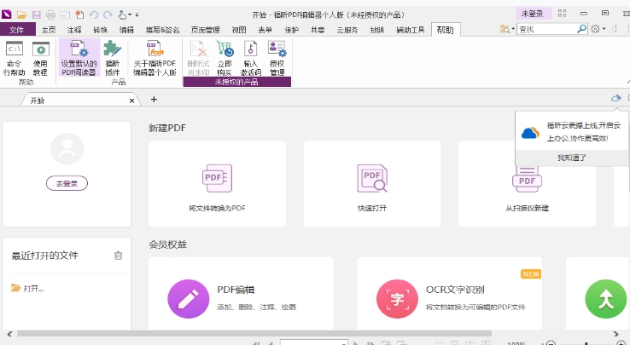Switch to the 云服务 ribbon tab

tap(347, 30)
